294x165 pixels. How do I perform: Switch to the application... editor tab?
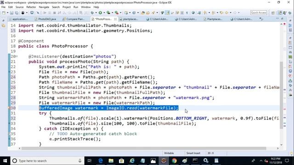click(18, 19)
